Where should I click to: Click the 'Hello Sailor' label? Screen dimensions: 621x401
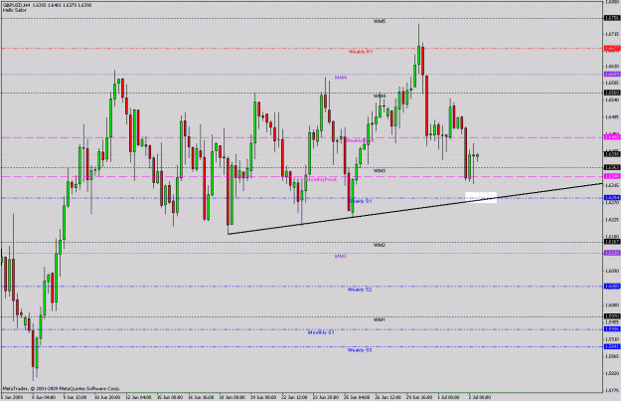(x=15, y=10)
